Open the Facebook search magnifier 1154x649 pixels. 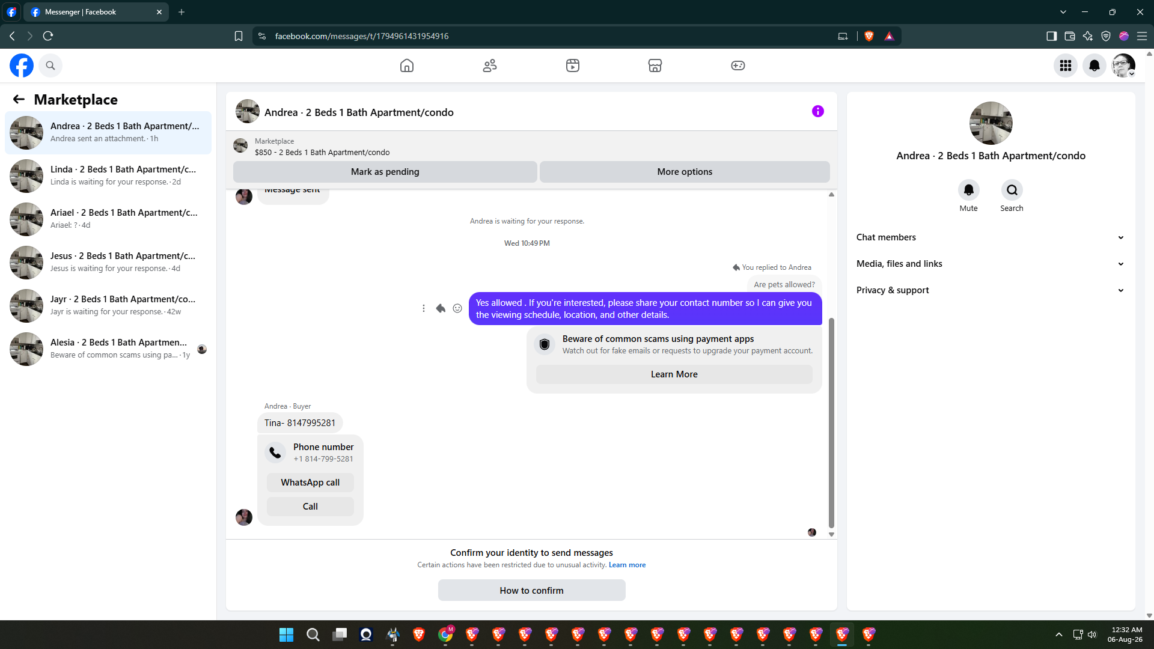[x=50, y=66]
